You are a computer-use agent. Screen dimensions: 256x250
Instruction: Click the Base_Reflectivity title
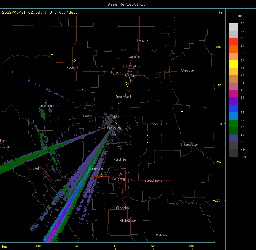coord(128,4)
